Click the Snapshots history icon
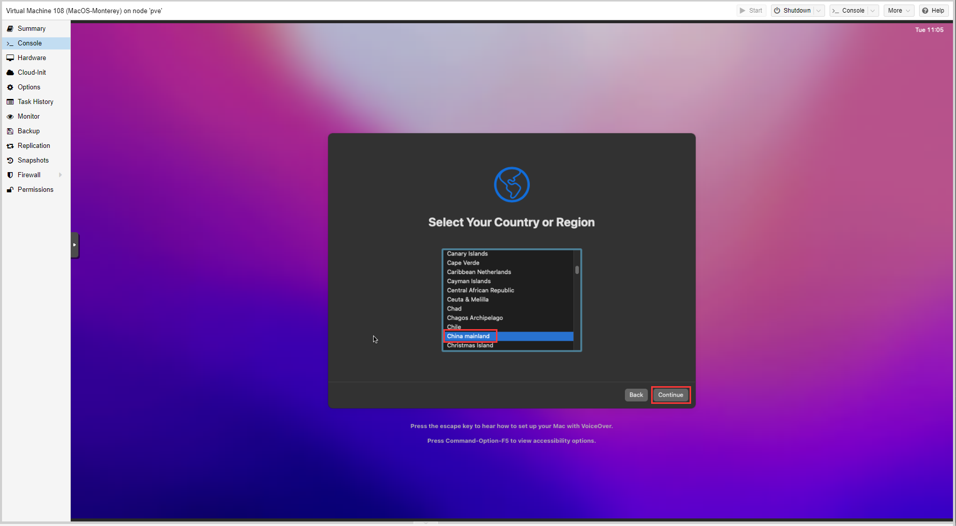The height and width of the screenshot is (526, 956). coord(10,161)
